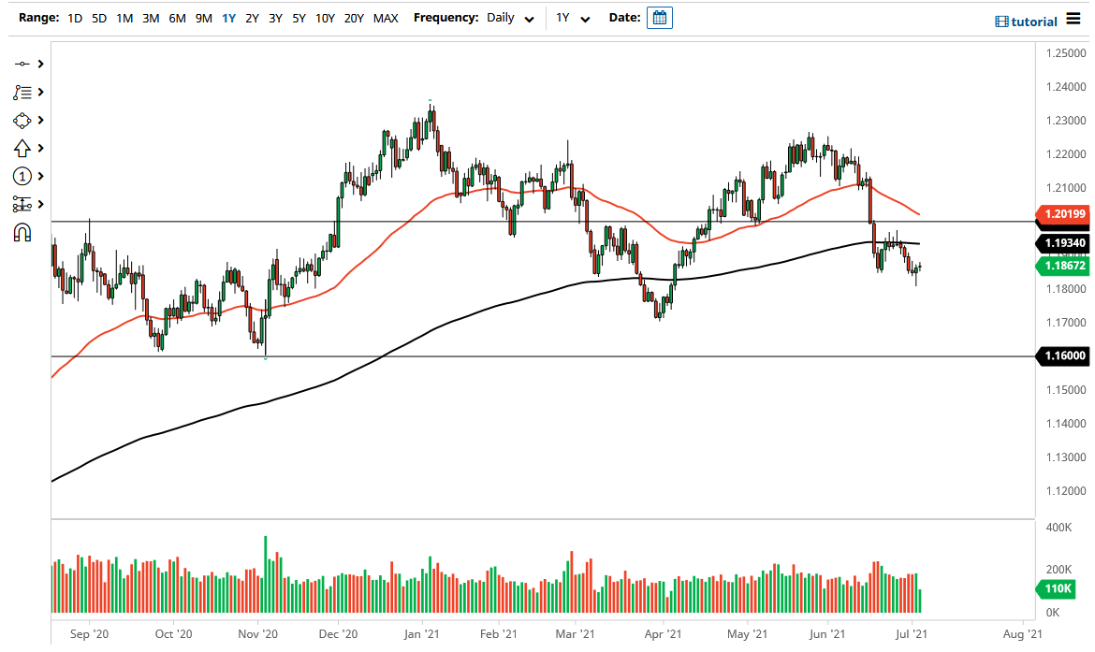The height and width of the screenshot is (652, 1095).
Task: Expand the chevron beside the up arrow tool
Action: coord(41,148)
